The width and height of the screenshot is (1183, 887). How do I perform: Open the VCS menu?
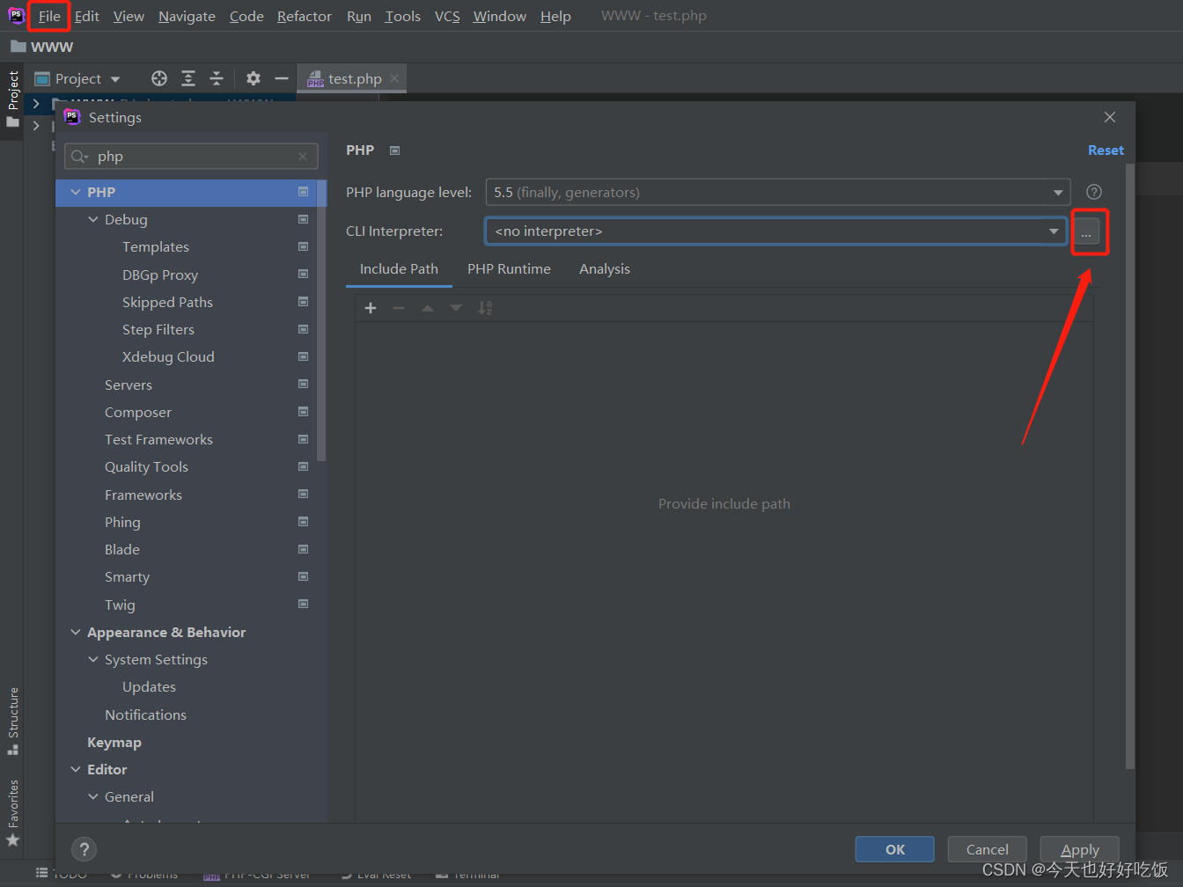click(x=447, y=16)
